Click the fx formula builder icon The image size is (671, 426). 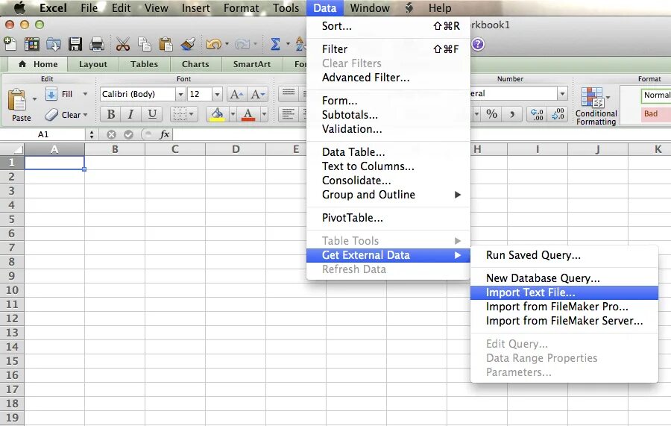[164, 134]
